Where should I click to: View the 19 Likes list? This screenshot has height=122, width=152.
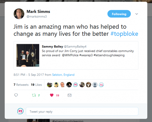[x=36, y=85]
